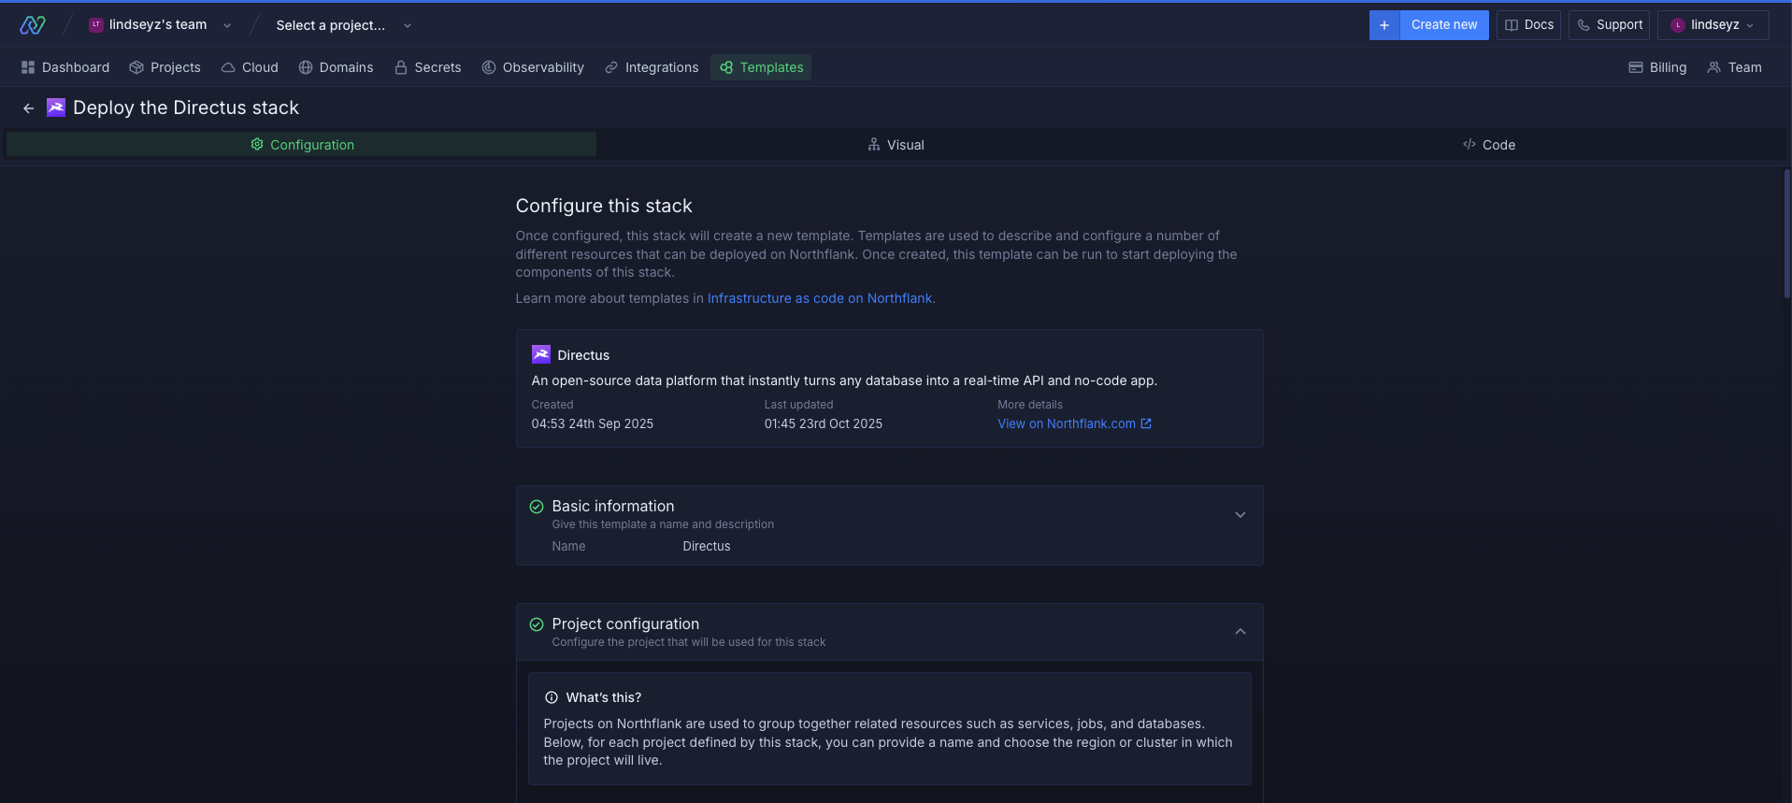Follow the Infrastructure as code on Northflank link
The height and width of the screenshot is (803, 1792).
pos(820,298)
